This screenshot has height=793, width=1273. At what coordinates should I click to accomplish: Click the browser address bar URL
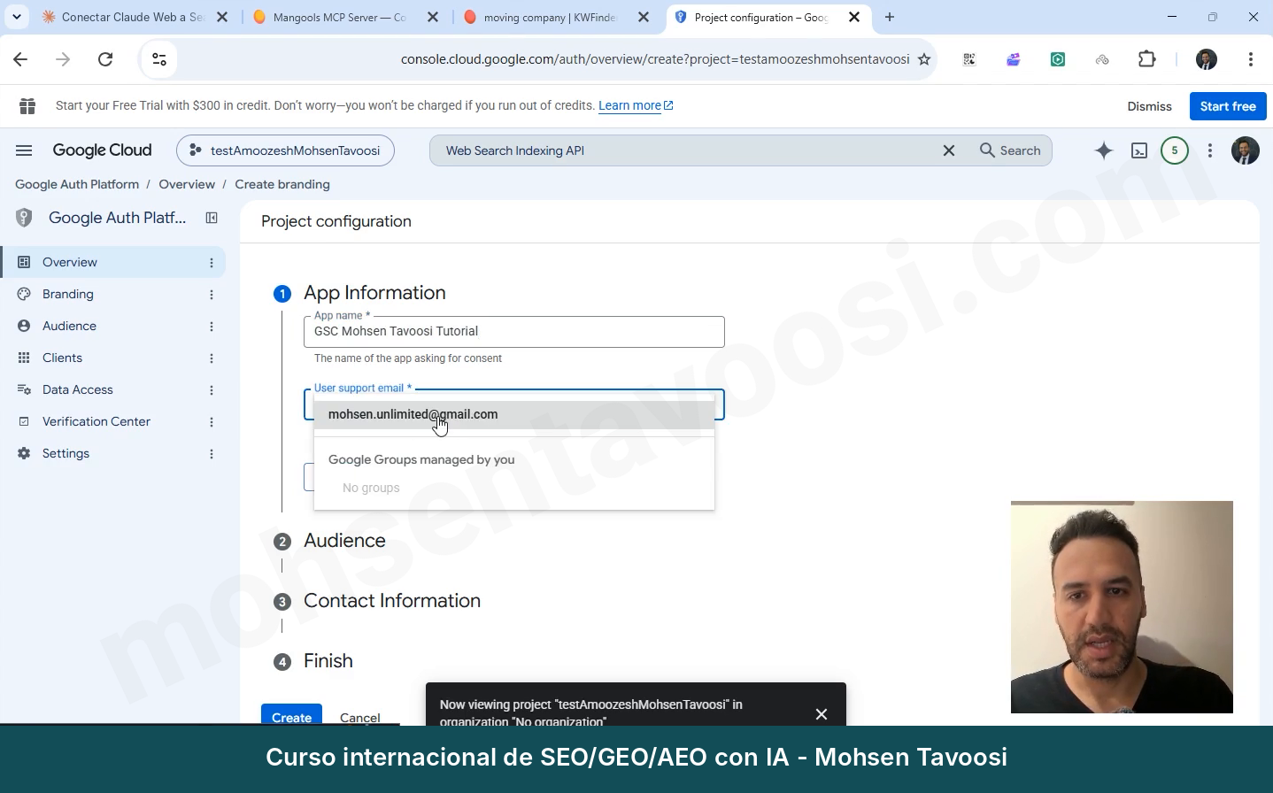pos(655,59)
